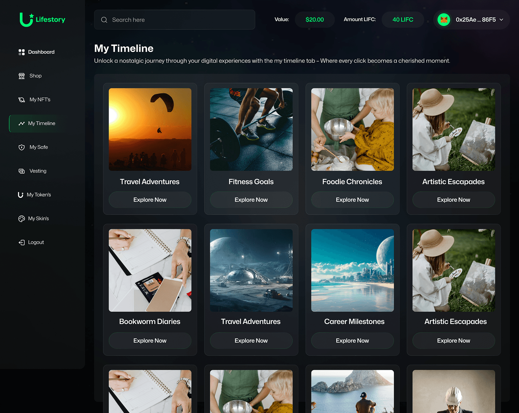Viewport: 519px width, 413px height.
Task: Expand the wallet address dropdown chevron
Action: (501, 19)
